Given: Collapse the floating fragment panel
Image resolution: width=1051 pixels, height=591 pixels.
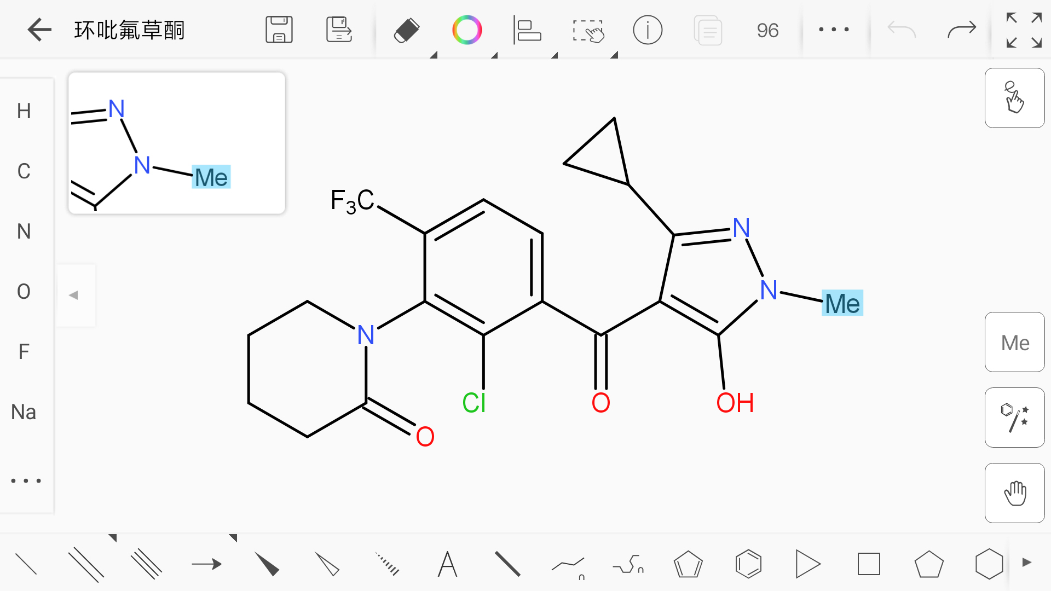Looking at the screenshot, I should tap(74, 295).
